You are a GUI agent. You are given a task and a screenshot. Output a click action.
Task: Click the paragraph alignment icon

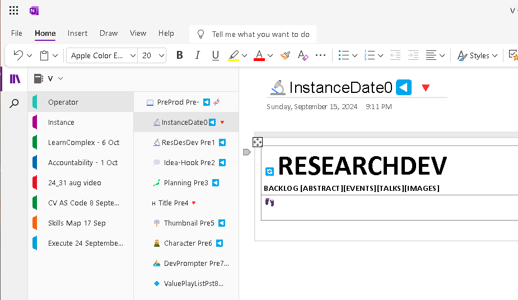431,55
